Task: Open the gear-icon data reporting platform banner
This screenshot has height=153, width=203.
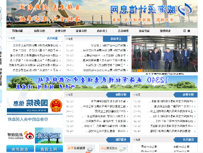Action: pyautogui.click(x=81, y=149)
